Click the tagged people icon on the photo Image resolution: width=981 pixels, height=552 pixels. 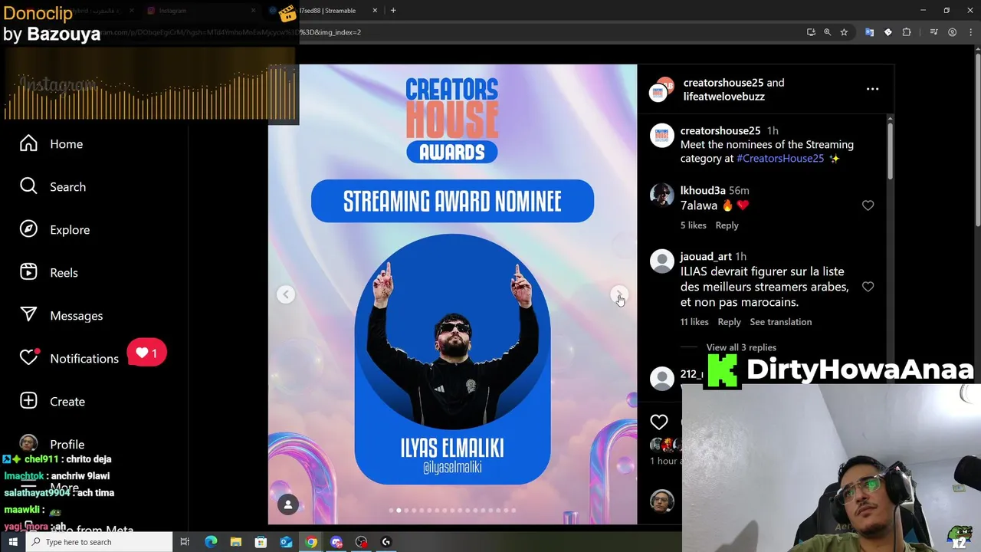pyautogui.click(x=288, y=504)
